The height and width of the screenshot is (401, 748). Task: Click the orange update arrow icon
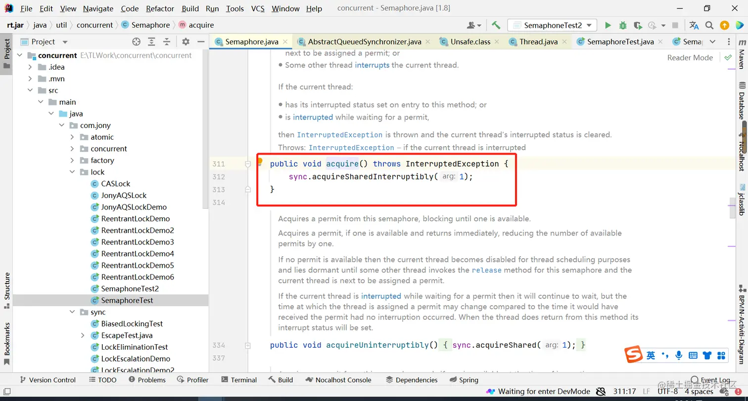[x=724, y=25]
